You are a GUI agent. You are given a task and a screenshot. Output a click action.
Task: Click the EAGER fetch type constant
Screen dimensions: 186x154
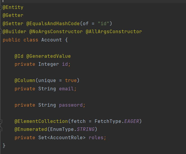[131, 121]
